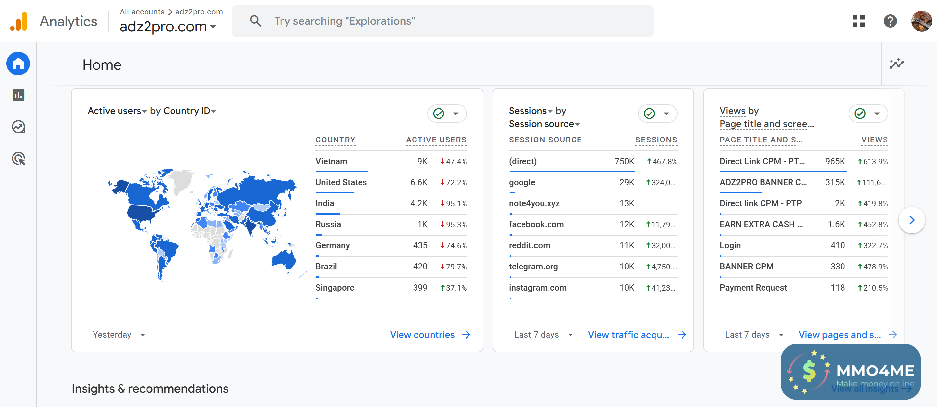
Task: Click the (direct) session source row
Action: click(593, 161)
